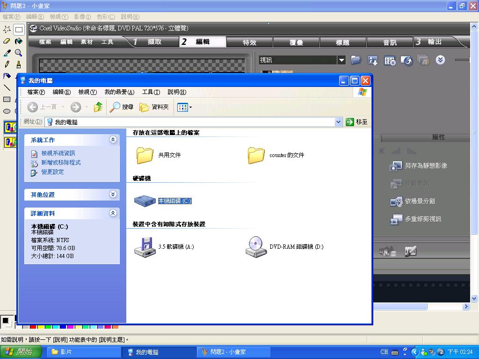Click the Go (移至) button
The height and width of the screenshot is (359, 479).
point(356,122)
